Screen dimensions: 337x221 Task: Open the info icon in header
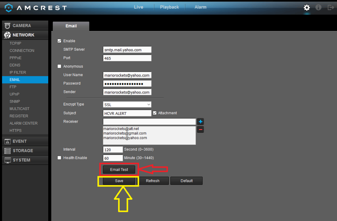coord(318,7)
